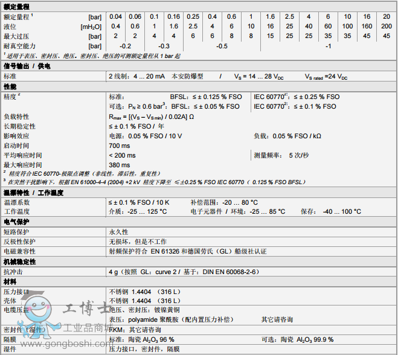
Task: Click the 电磁兼容性 row label
Action: click(20, 251)
